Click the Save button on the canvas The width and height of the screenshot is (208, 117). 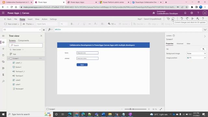pos(82,65)
